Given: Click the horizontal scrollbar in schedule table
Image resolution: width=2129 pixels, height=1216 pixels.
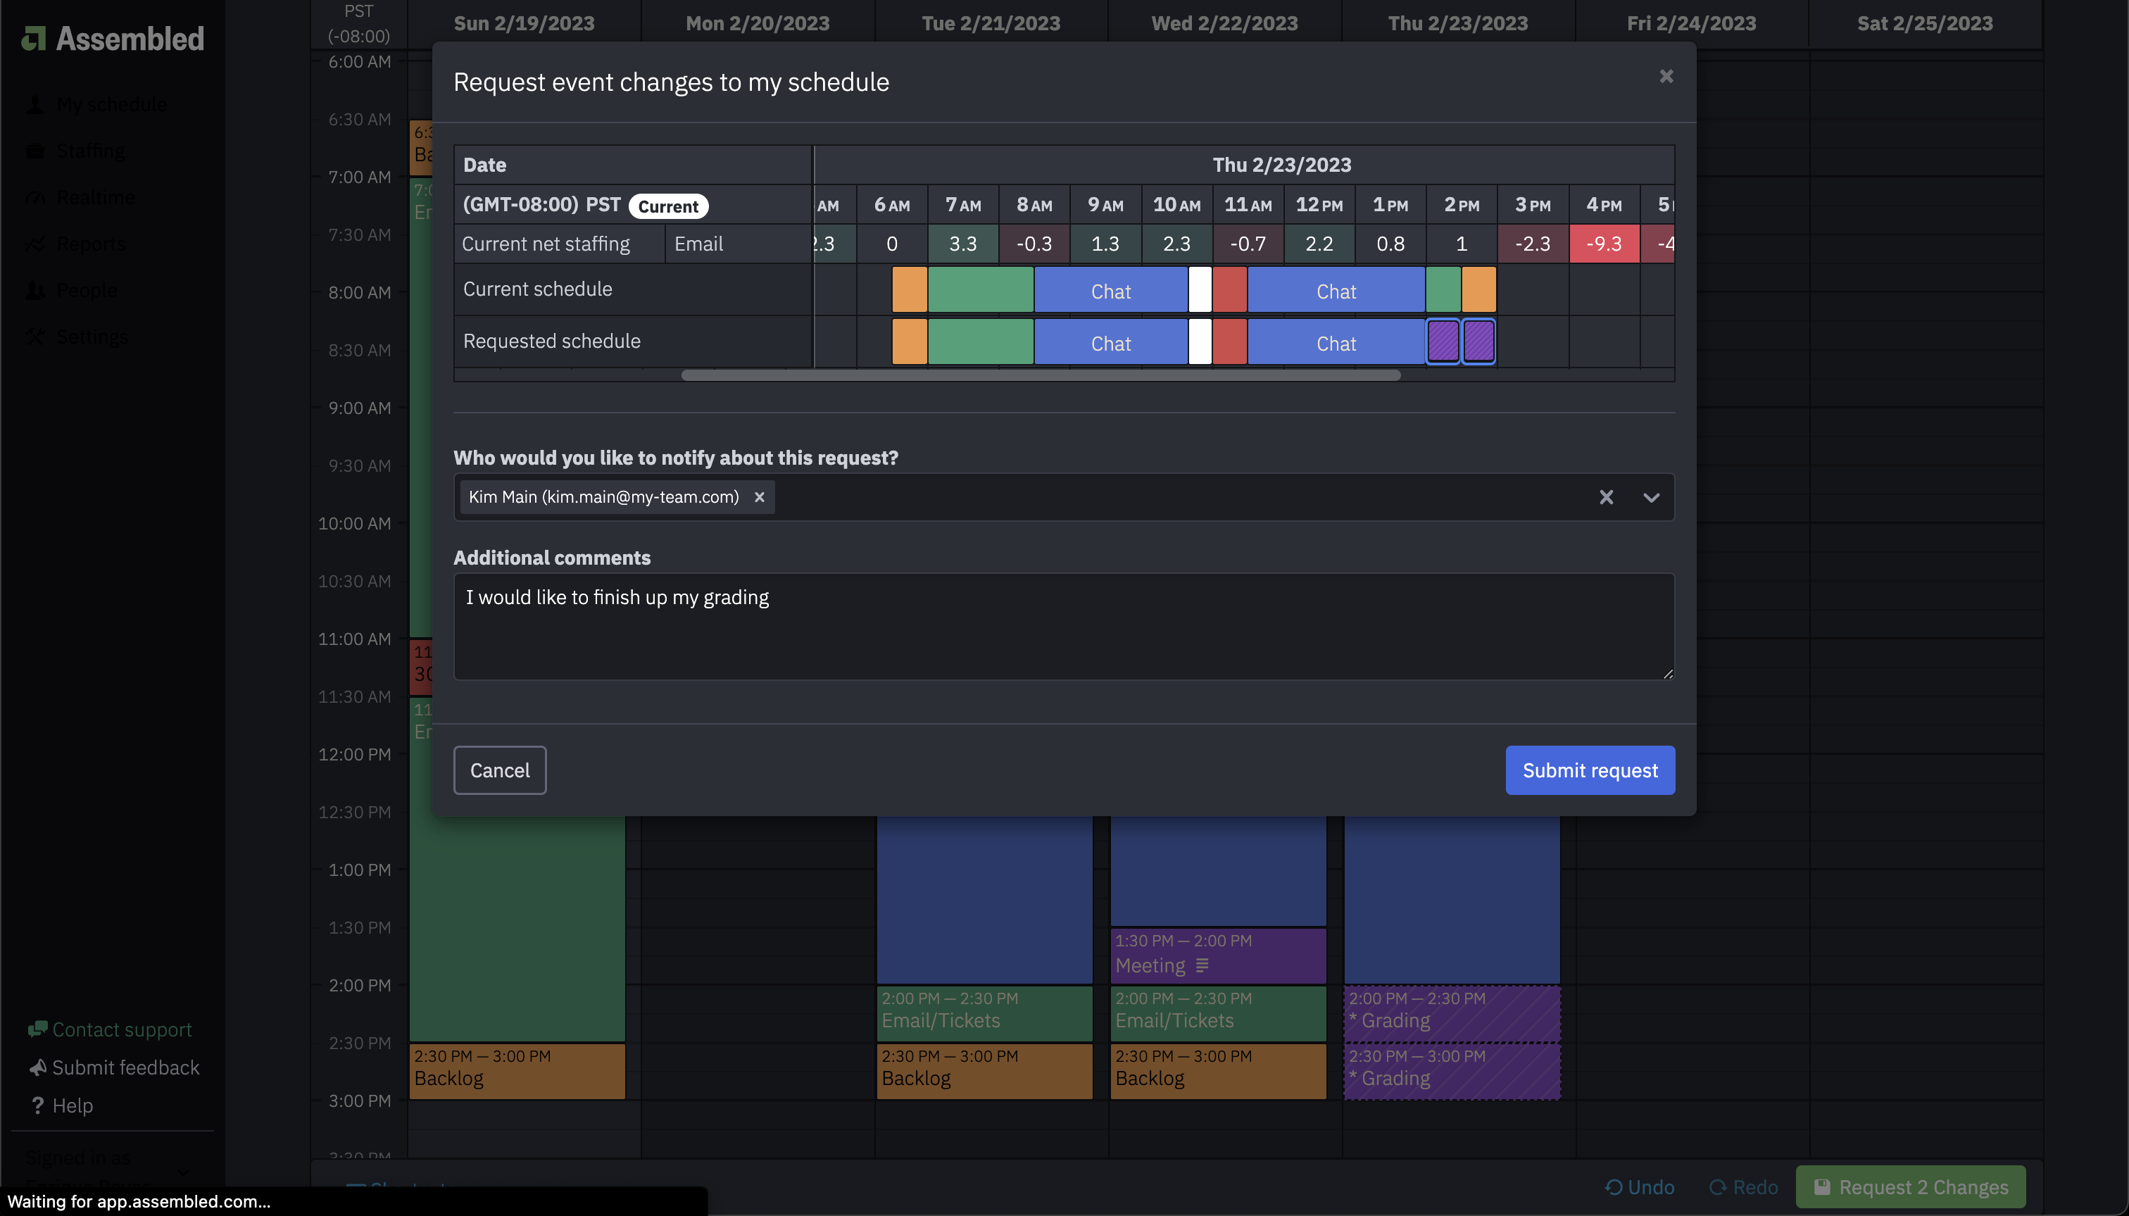Looking at the screenshot, I should (1041, 375).
